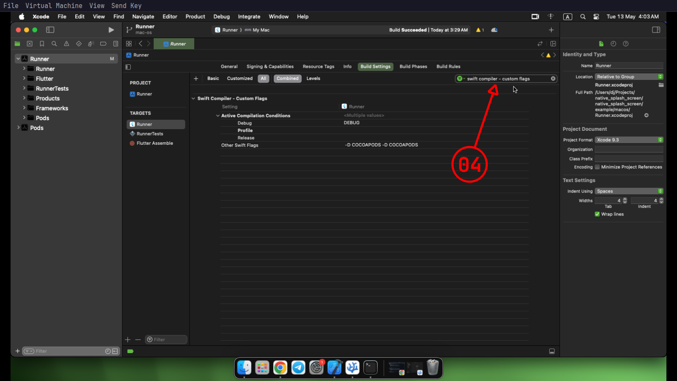677x381 pixels.
Task: Switch to Combined view
Action: tap(287, 78)
